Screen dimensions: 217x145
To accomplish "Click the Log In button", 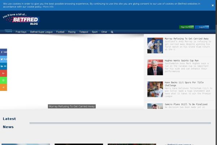I will [202, 27].
